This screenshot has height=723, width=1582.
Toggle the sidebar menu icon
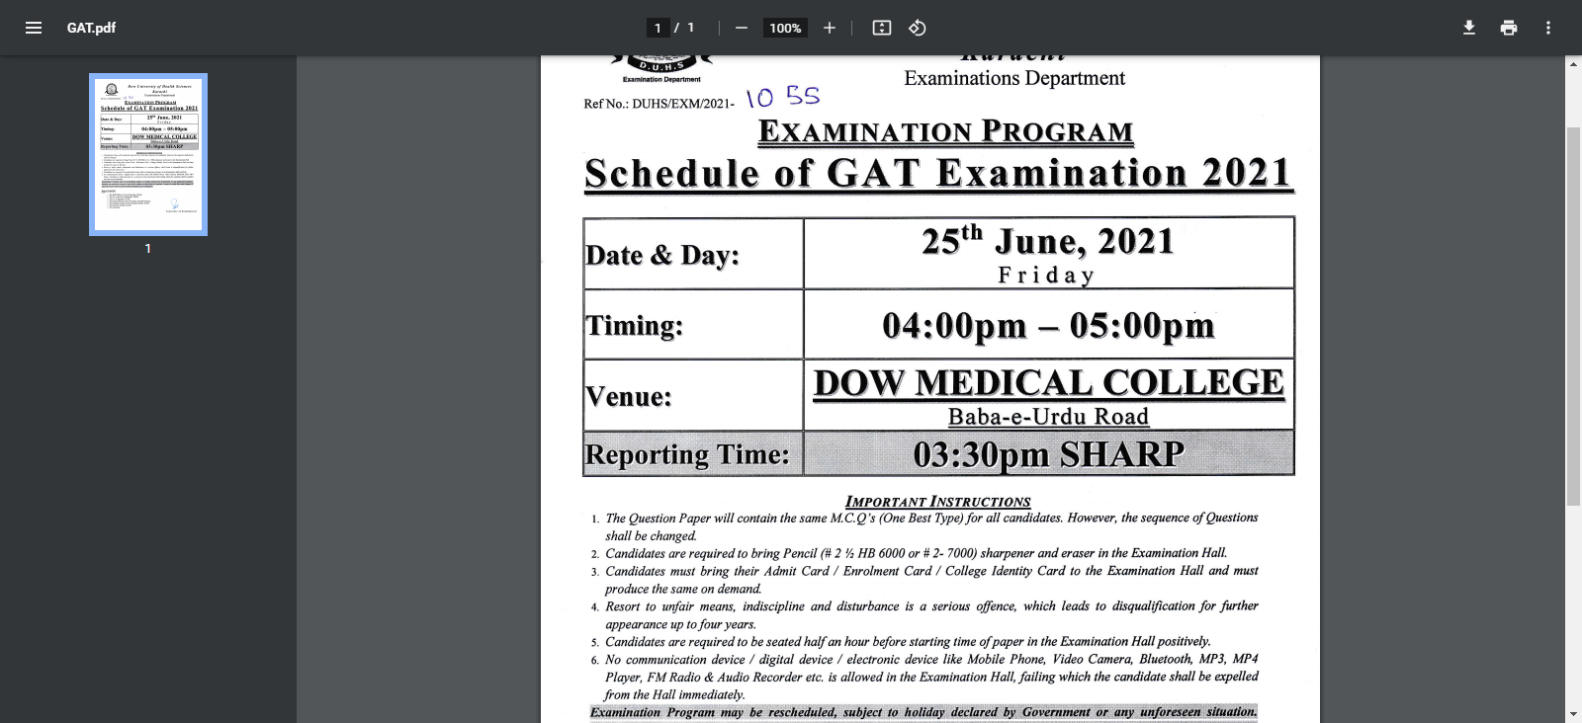pos(34,28)
